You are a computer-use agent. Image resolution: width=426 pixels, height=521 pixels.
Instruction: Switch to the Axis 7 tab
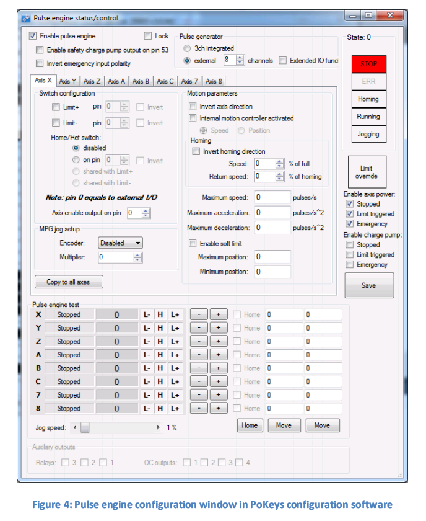(x=189, y=81)
